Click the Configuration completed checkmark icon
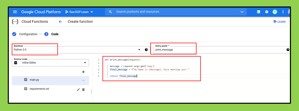Viewport: 299px width, 111px height. (x=14, y=34)
